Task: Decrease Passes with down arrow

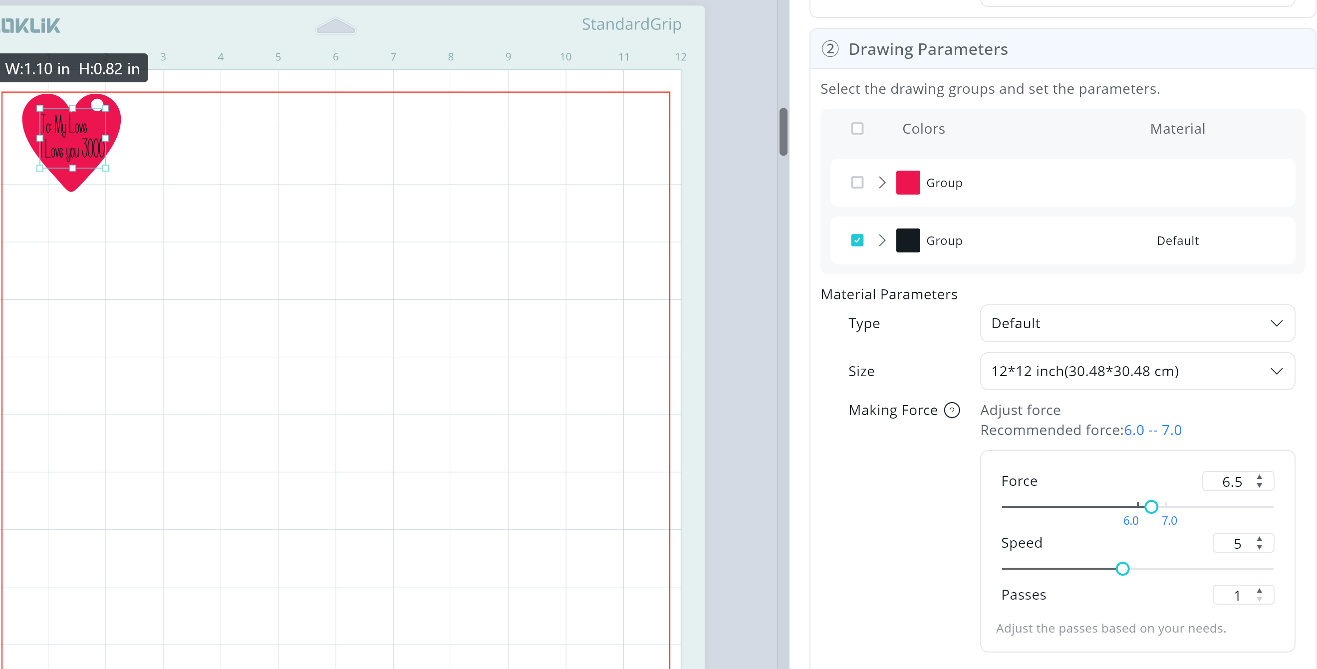Action: tap(1259, 599)
